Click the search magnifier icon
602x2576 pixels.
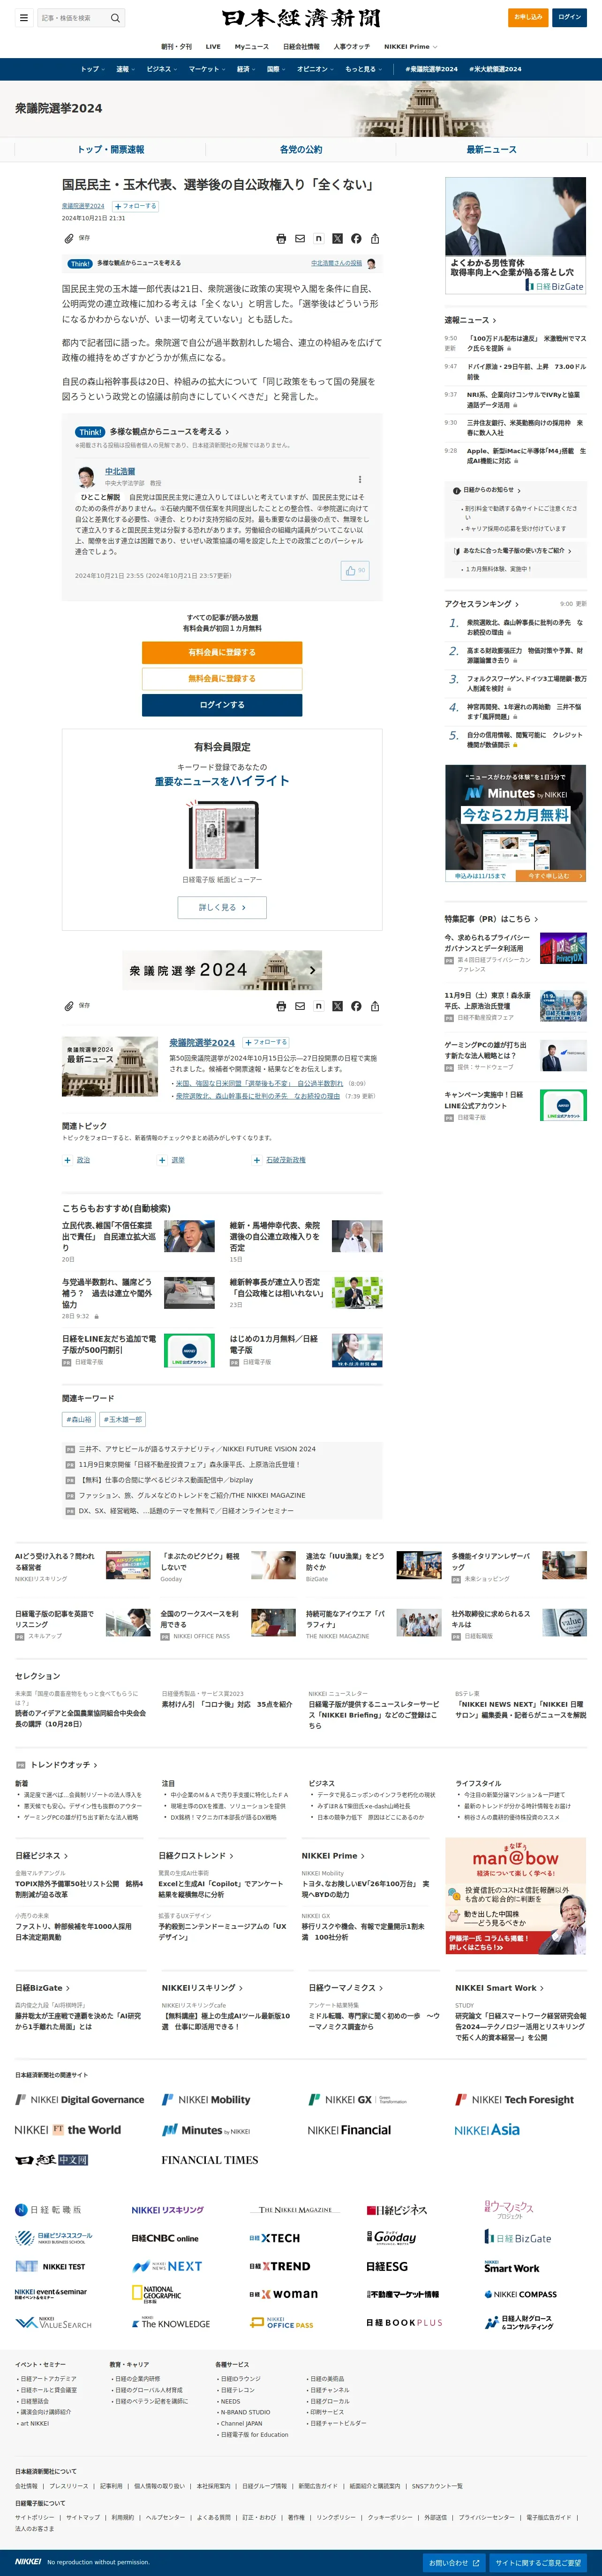coord(115,18)
